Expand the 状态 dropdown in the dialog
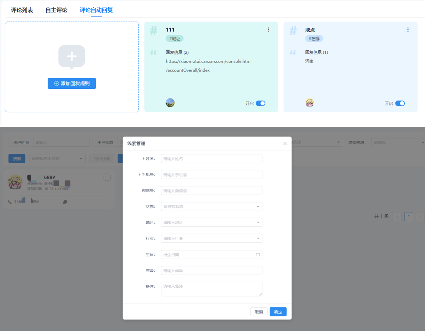This screenshot has width=425, height=331. [212, 206]
